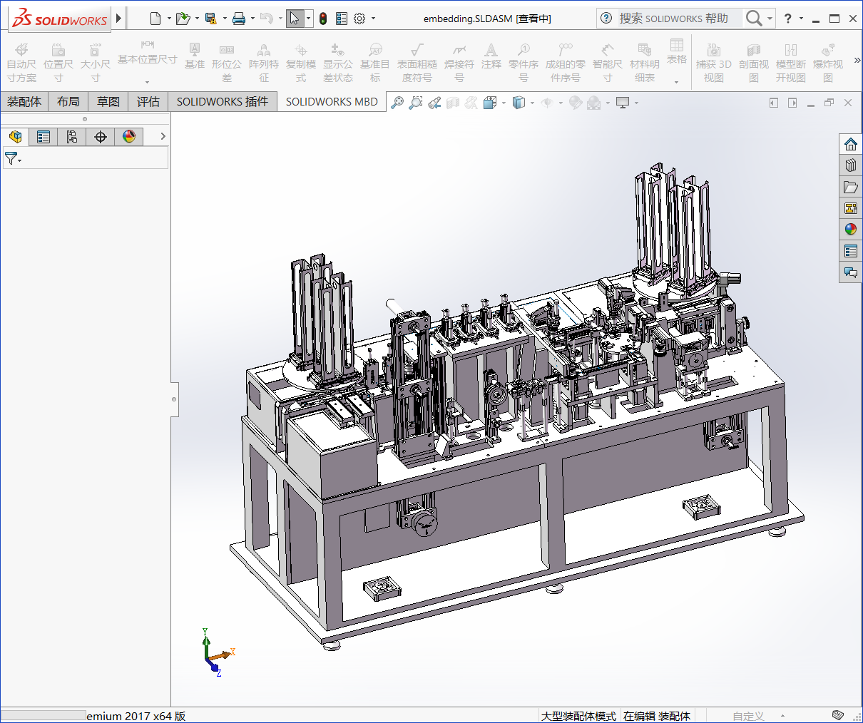Click the 自定义 units status button
Image resolution: width=863 pixels, height=723 pixels.
[748, 716]
